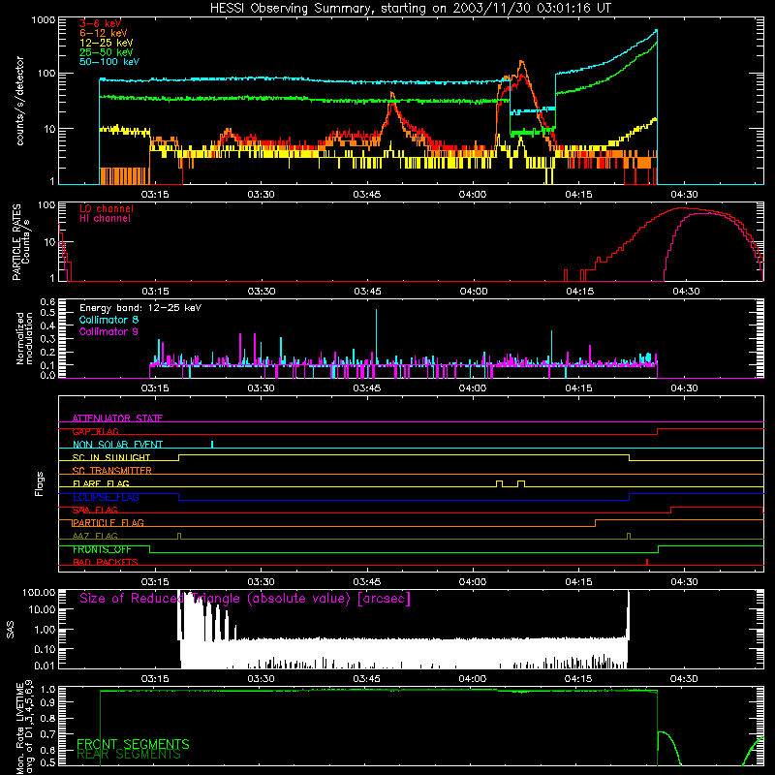
Task: Click the 'FLARE_FLAG' label
Action: click(x=101, y=483)
